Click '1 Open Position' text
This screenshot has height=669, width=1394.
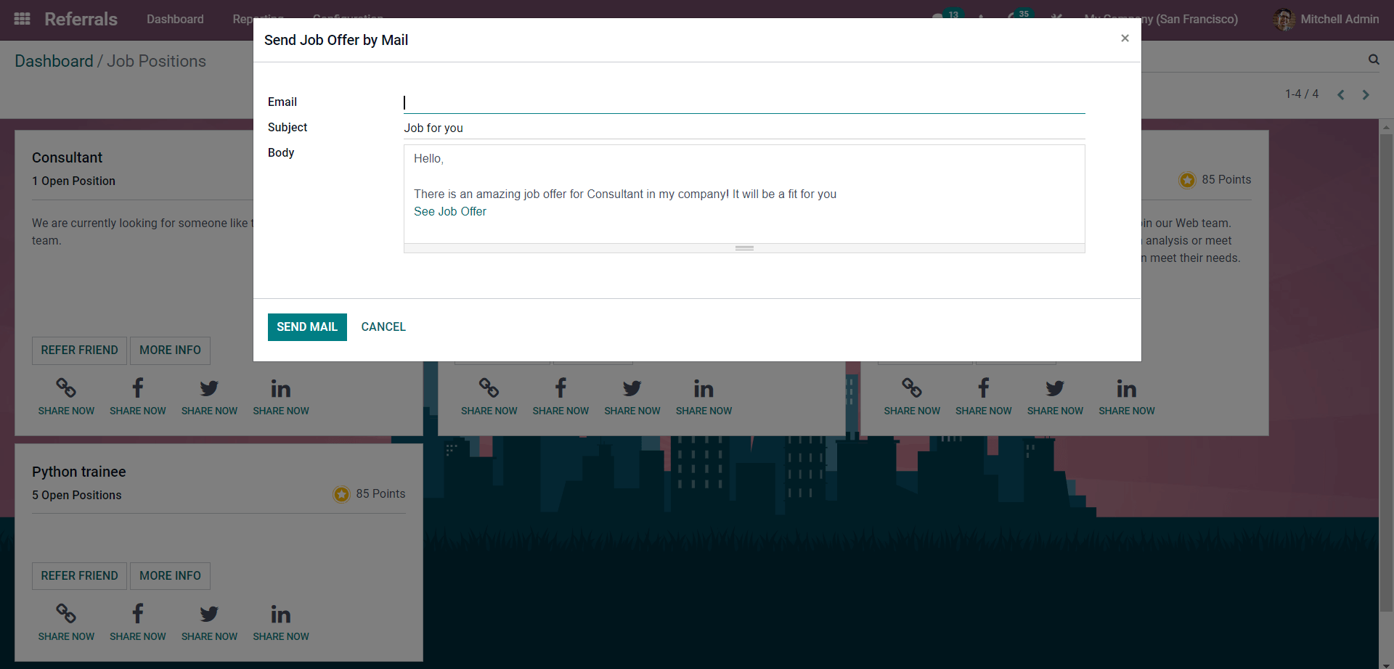click(x=73, y=181)
